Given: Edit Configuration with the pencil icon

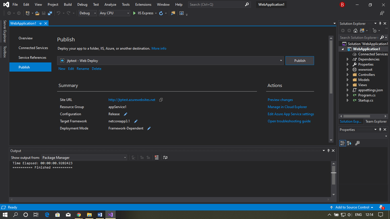Looking at the screenshot, I should (125, 114).
